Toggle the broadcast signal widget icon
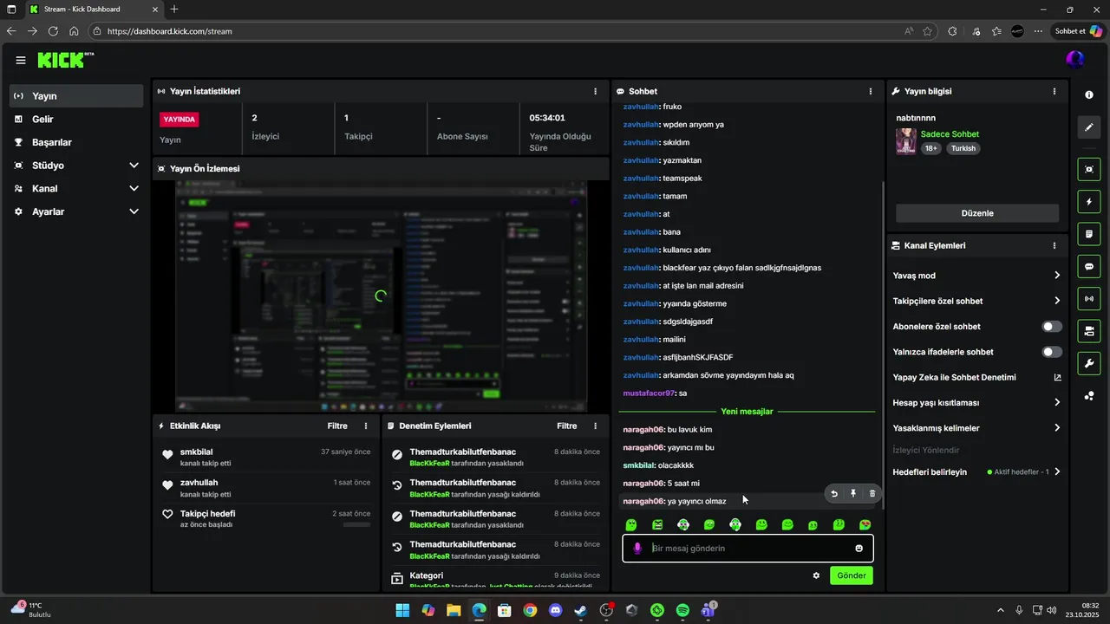 tap(1089, 299)
